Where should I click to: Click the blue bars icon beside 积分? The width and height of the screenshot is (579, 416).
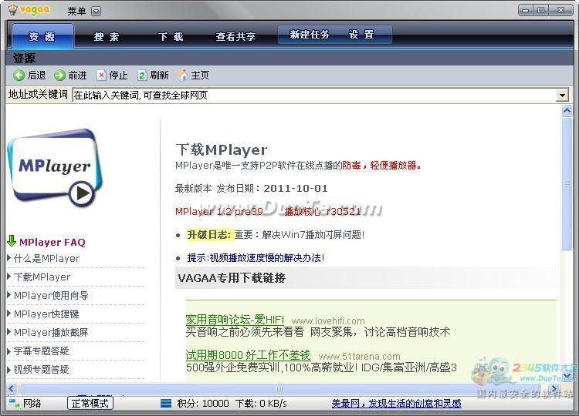pos(166,403)
